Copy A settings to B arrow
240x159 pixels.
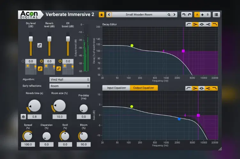[202, 15]
